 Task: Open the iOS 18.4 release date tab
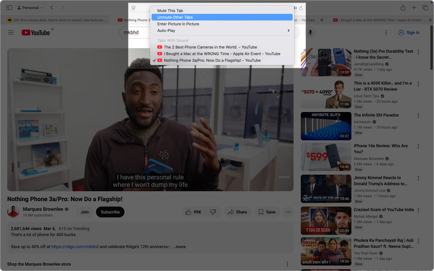(x=57, y=20)
